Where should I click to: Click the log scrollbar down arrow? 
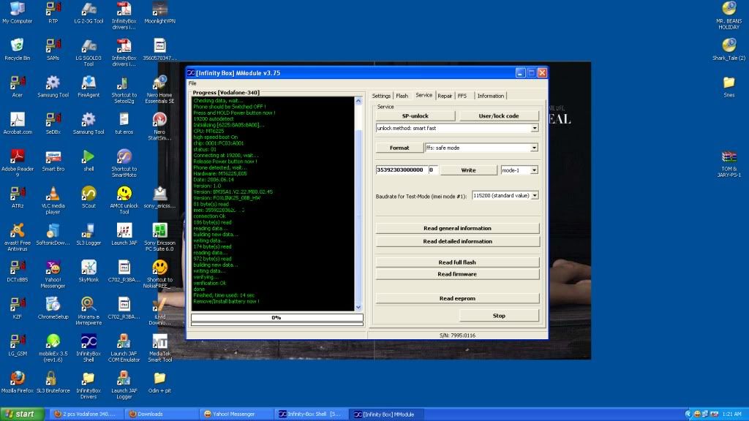click(x=358, y=308)
